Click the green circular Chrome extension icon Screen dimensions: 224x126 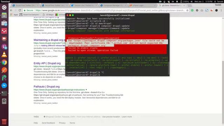192,10
